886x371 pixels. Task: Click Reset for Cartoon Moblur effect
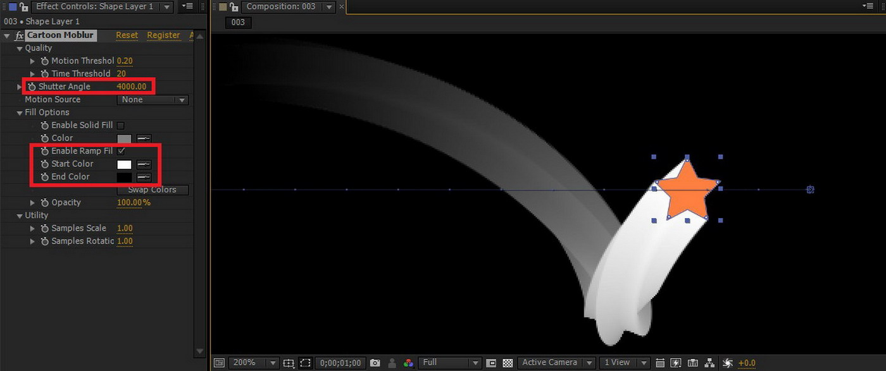point(127,35)
